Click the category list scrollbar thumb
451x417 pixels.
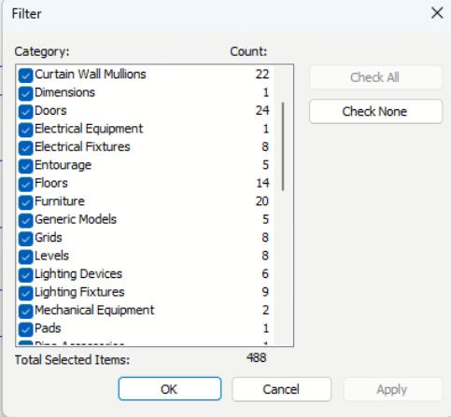click(283, 146)
